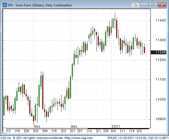The image size is (169, 140).
Task: Click the 11400 price scale label
Action: coord(161,20)
